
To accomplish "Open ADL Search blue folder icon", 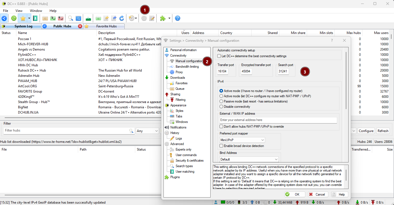I will tap(78, 18).
